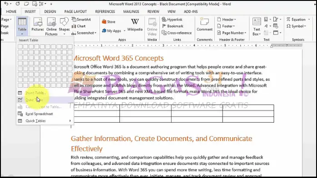The image size is (317, 178).
Task: Click the Table button in the ribbon
Action: (22, 26)
